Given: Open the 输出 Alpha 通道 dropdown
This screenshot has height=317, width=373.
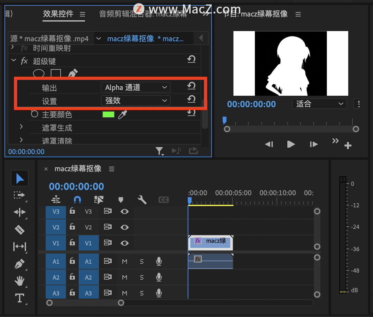Looking at the screenshot, I should click(136, 87).
